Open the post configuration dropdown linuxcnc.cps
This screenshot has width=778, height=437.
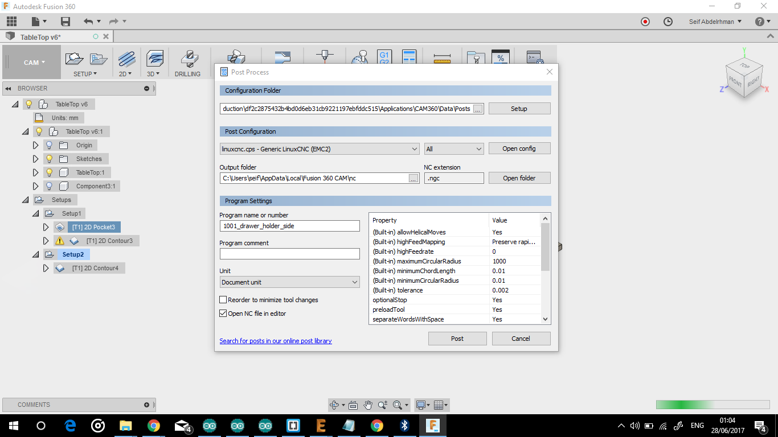pyautogui.click(x=320, y=149)
